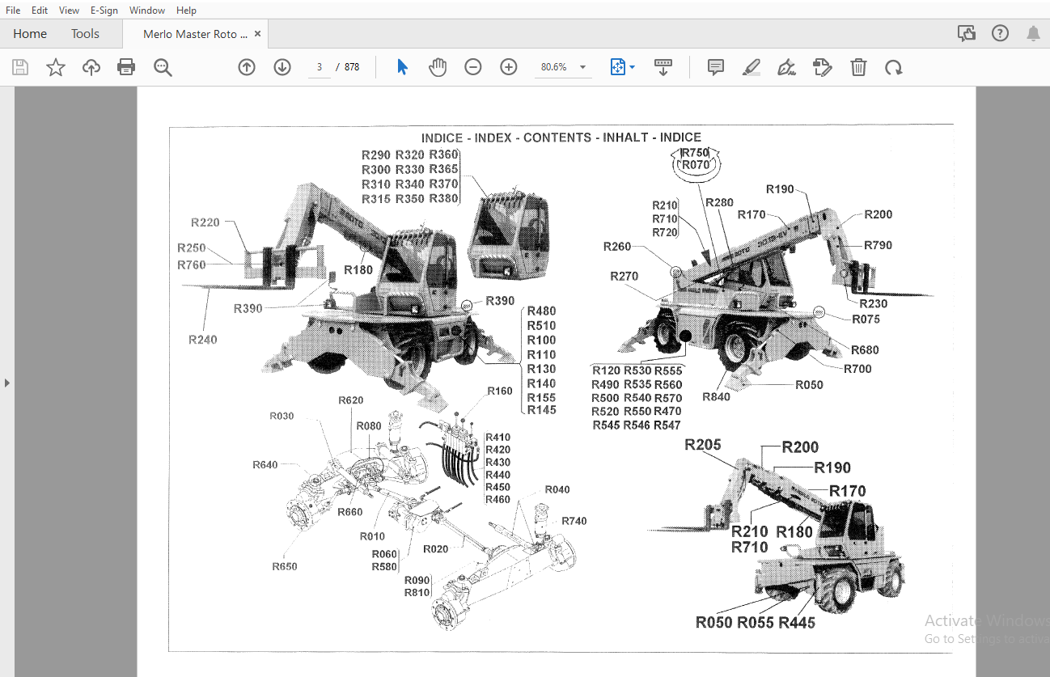
Task: Open the Help menu
Action: click(186, 11)
